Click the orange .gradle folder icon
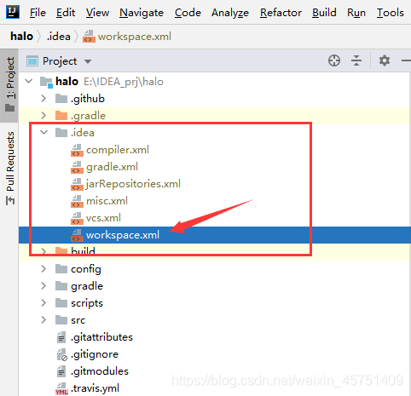The height and width of the screenshot is (396, 411). click(x=61, y=116)
